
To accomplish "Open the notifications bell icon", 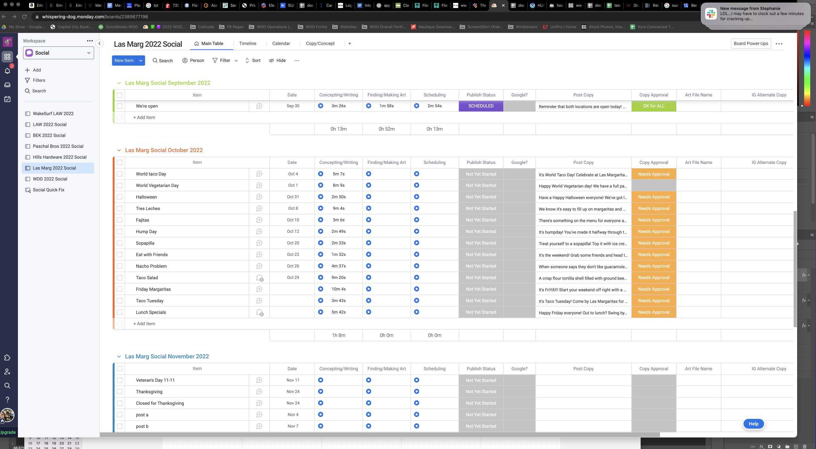I will pos(7,71).
